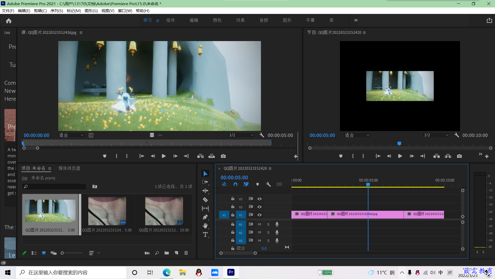Switch project panel to list view

point(34,253)
